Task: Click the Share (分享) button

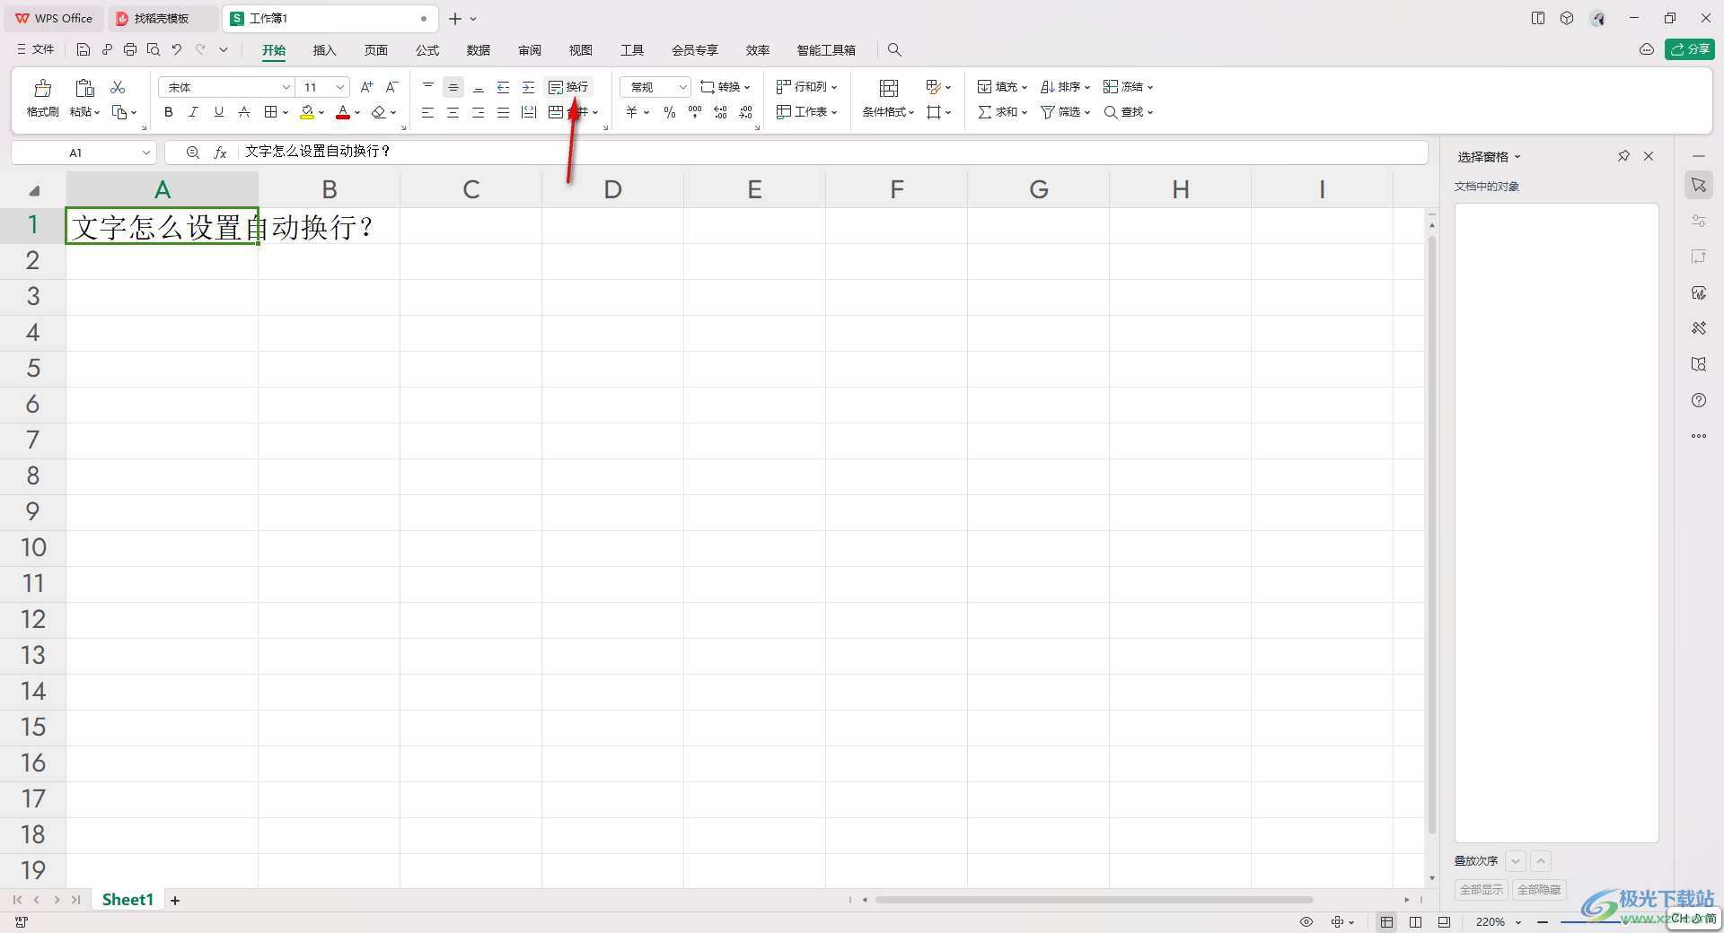Action: coord(1690,49)
